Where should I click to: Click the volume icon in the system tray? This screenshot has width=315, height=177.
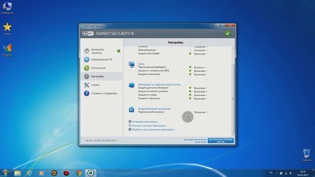290,173
